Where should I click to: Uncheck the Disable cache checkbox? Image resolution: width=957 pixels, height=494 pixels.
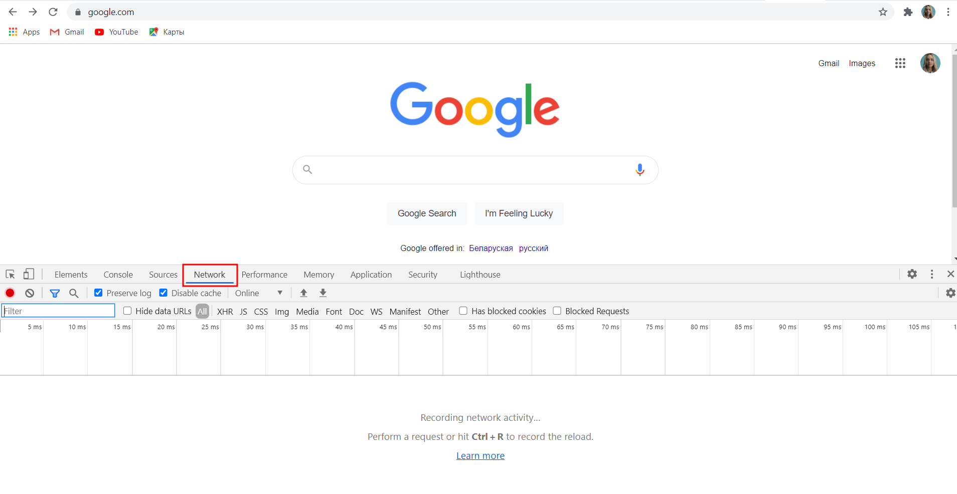click(x=163, y=293)
